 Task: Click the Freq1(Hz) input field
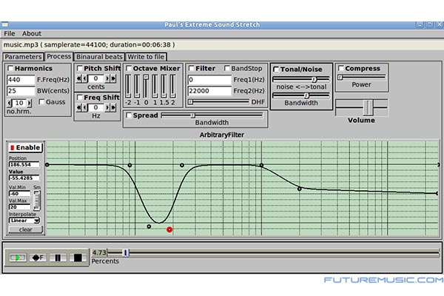(x=209, y=80)
